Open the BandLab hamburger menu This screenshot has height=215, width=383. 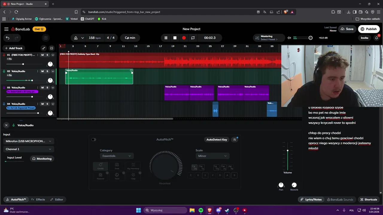tap(6, 29)
